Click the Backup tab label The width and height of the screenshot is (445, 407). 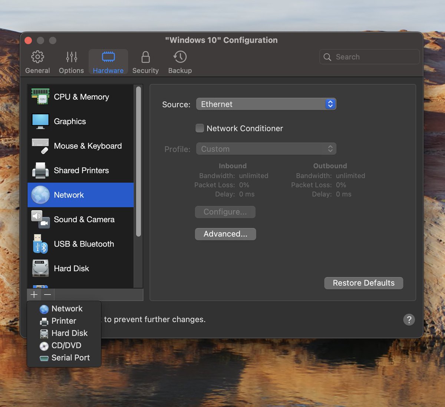coord(180,70)
